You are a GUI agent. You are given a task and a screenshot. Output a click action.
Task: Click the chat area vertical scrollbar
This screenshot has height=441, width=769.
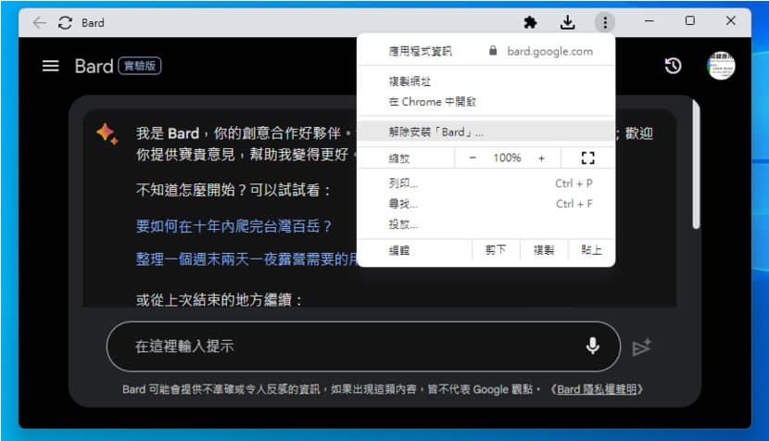(x=696, y=164)
